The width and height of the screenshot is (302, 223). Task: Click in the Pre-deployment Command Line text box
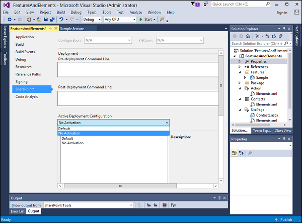click(x=138, y=69)
